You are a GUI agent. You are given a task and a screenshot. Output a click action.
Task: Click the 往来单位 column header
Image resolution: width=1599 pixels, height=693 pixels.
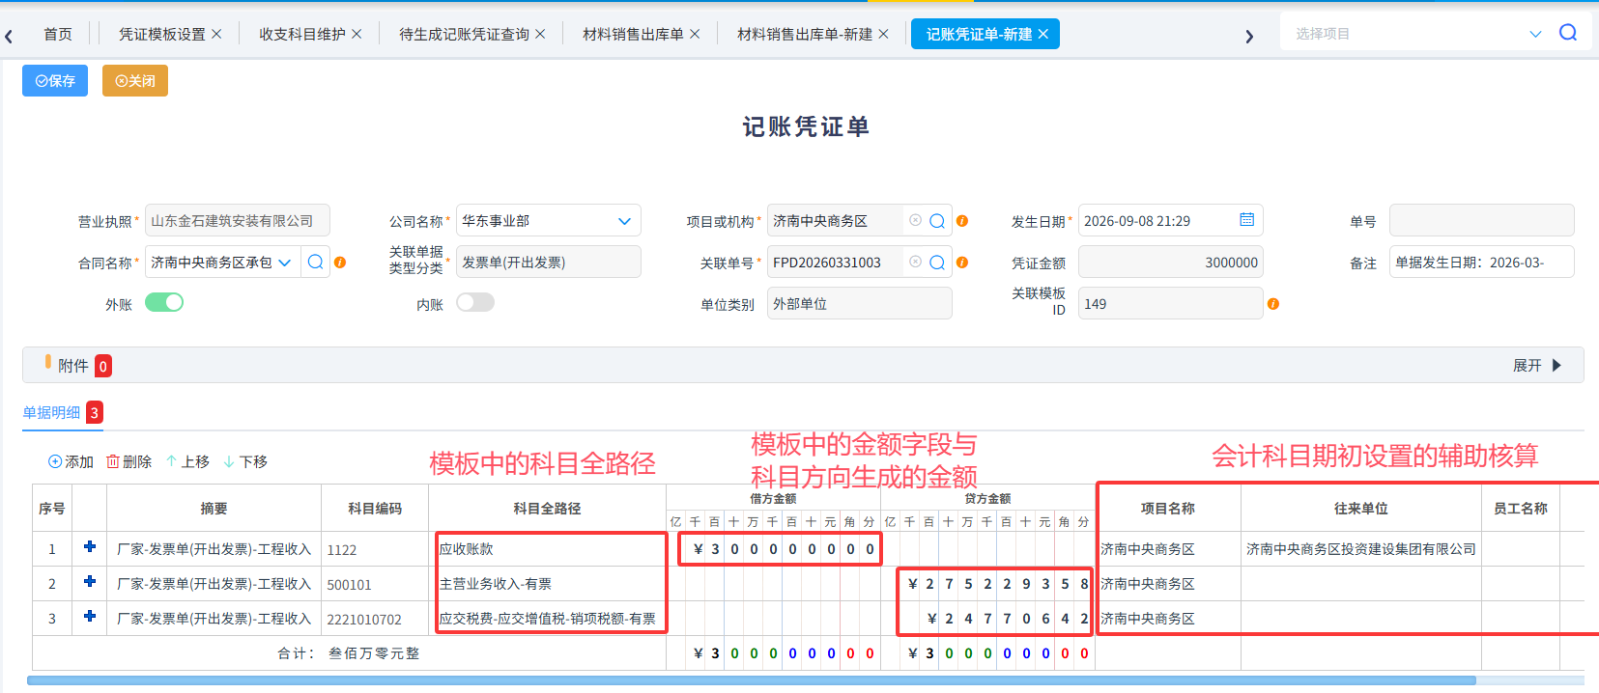click(1361, 509)
